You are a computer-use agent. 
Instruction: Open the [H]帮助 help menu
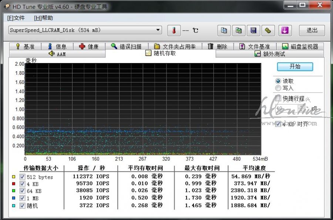pos(43,18)
